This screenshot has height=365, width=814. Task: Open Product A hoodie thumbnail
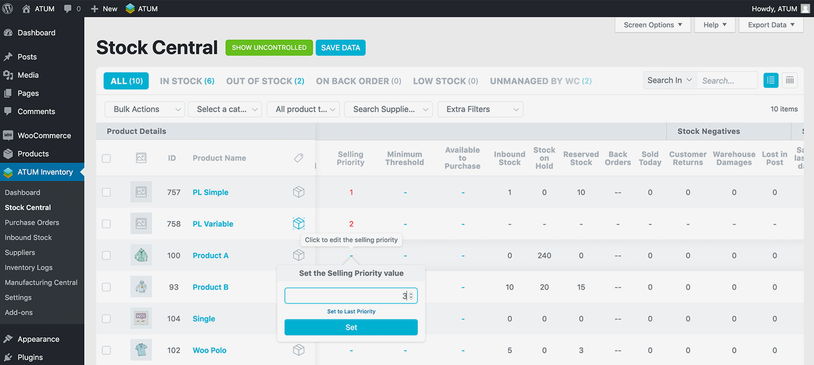(141, 255)
